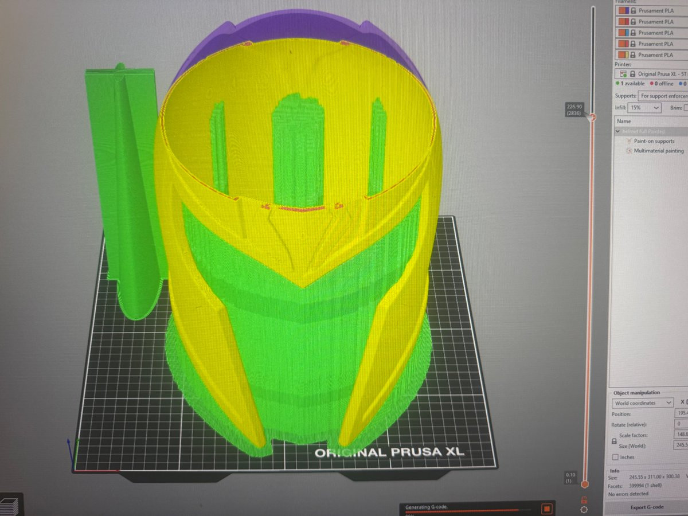Open the Supports dropdown showing 'For support enforcers'
Screen dimensions: 688x516
[663, 96]
